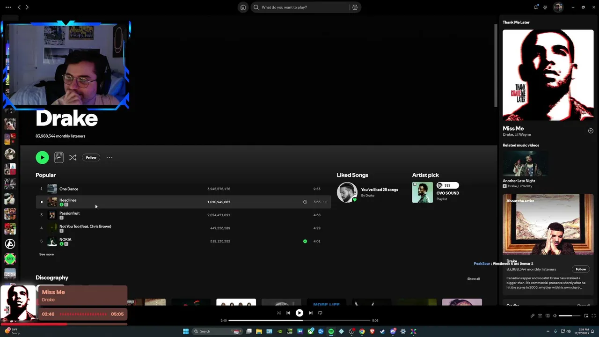Connect to a device
The width and height of the screenshot is (599, 337).
[x=548, y=315]
